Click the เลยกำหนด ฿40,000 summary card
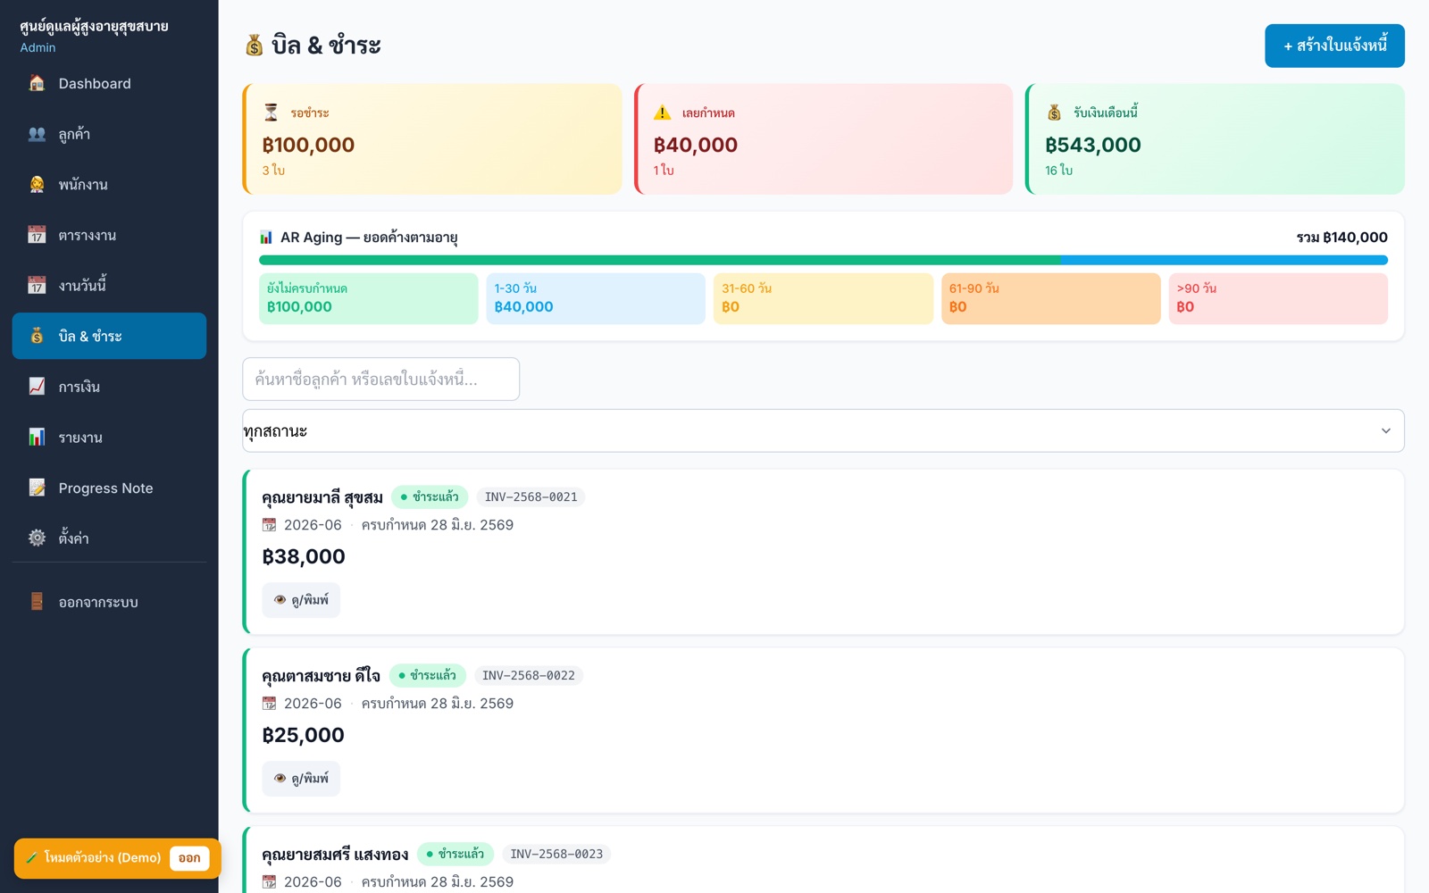Viewport: 1429px width, 893px height. click(823, 139)
